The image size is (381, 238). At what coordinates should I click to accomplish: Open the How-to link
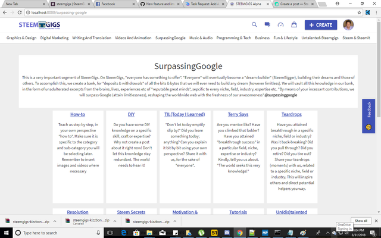pyautogui.click(x=78, y=114)
